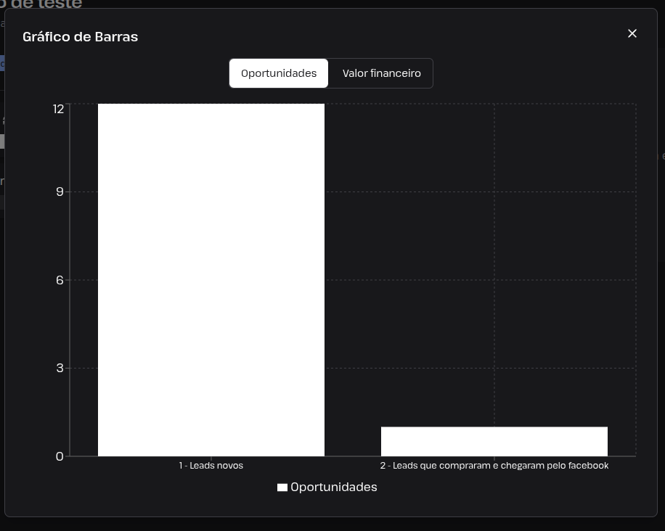
Task: Click the 9 tick label on y-axis
Action: pyautogui.click(x=60, y=192)
